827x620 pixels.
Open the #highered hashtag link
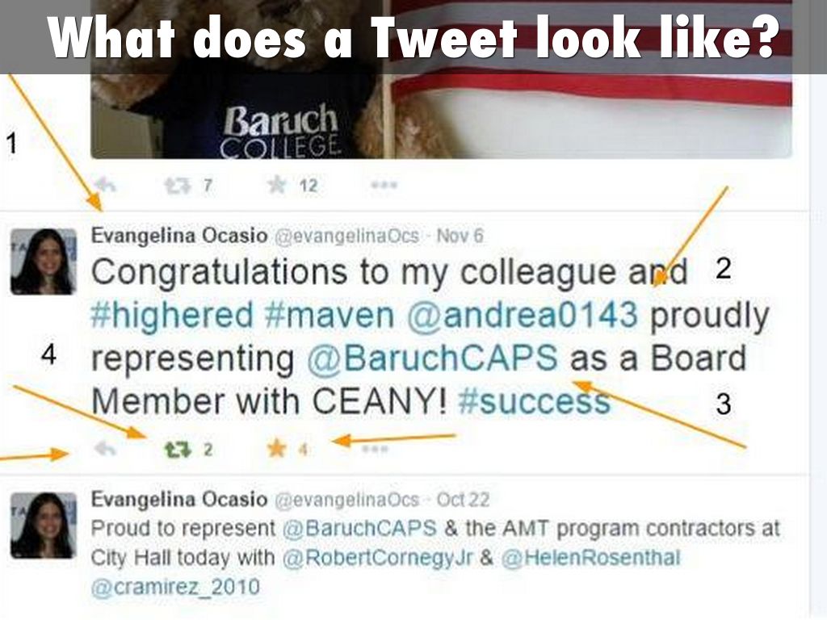172,316
